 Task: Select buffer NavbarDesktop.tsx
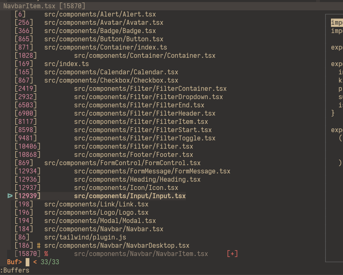tap(117, 246)
